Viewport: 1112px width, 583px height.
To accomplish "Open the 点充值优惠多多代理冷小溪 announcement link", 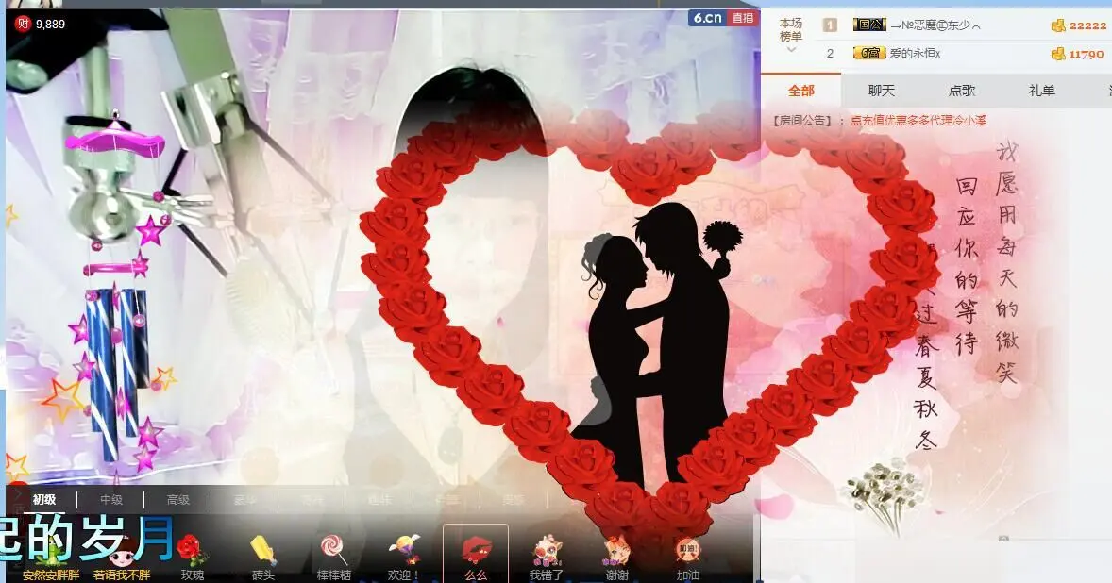I will (x=918, y=121).
